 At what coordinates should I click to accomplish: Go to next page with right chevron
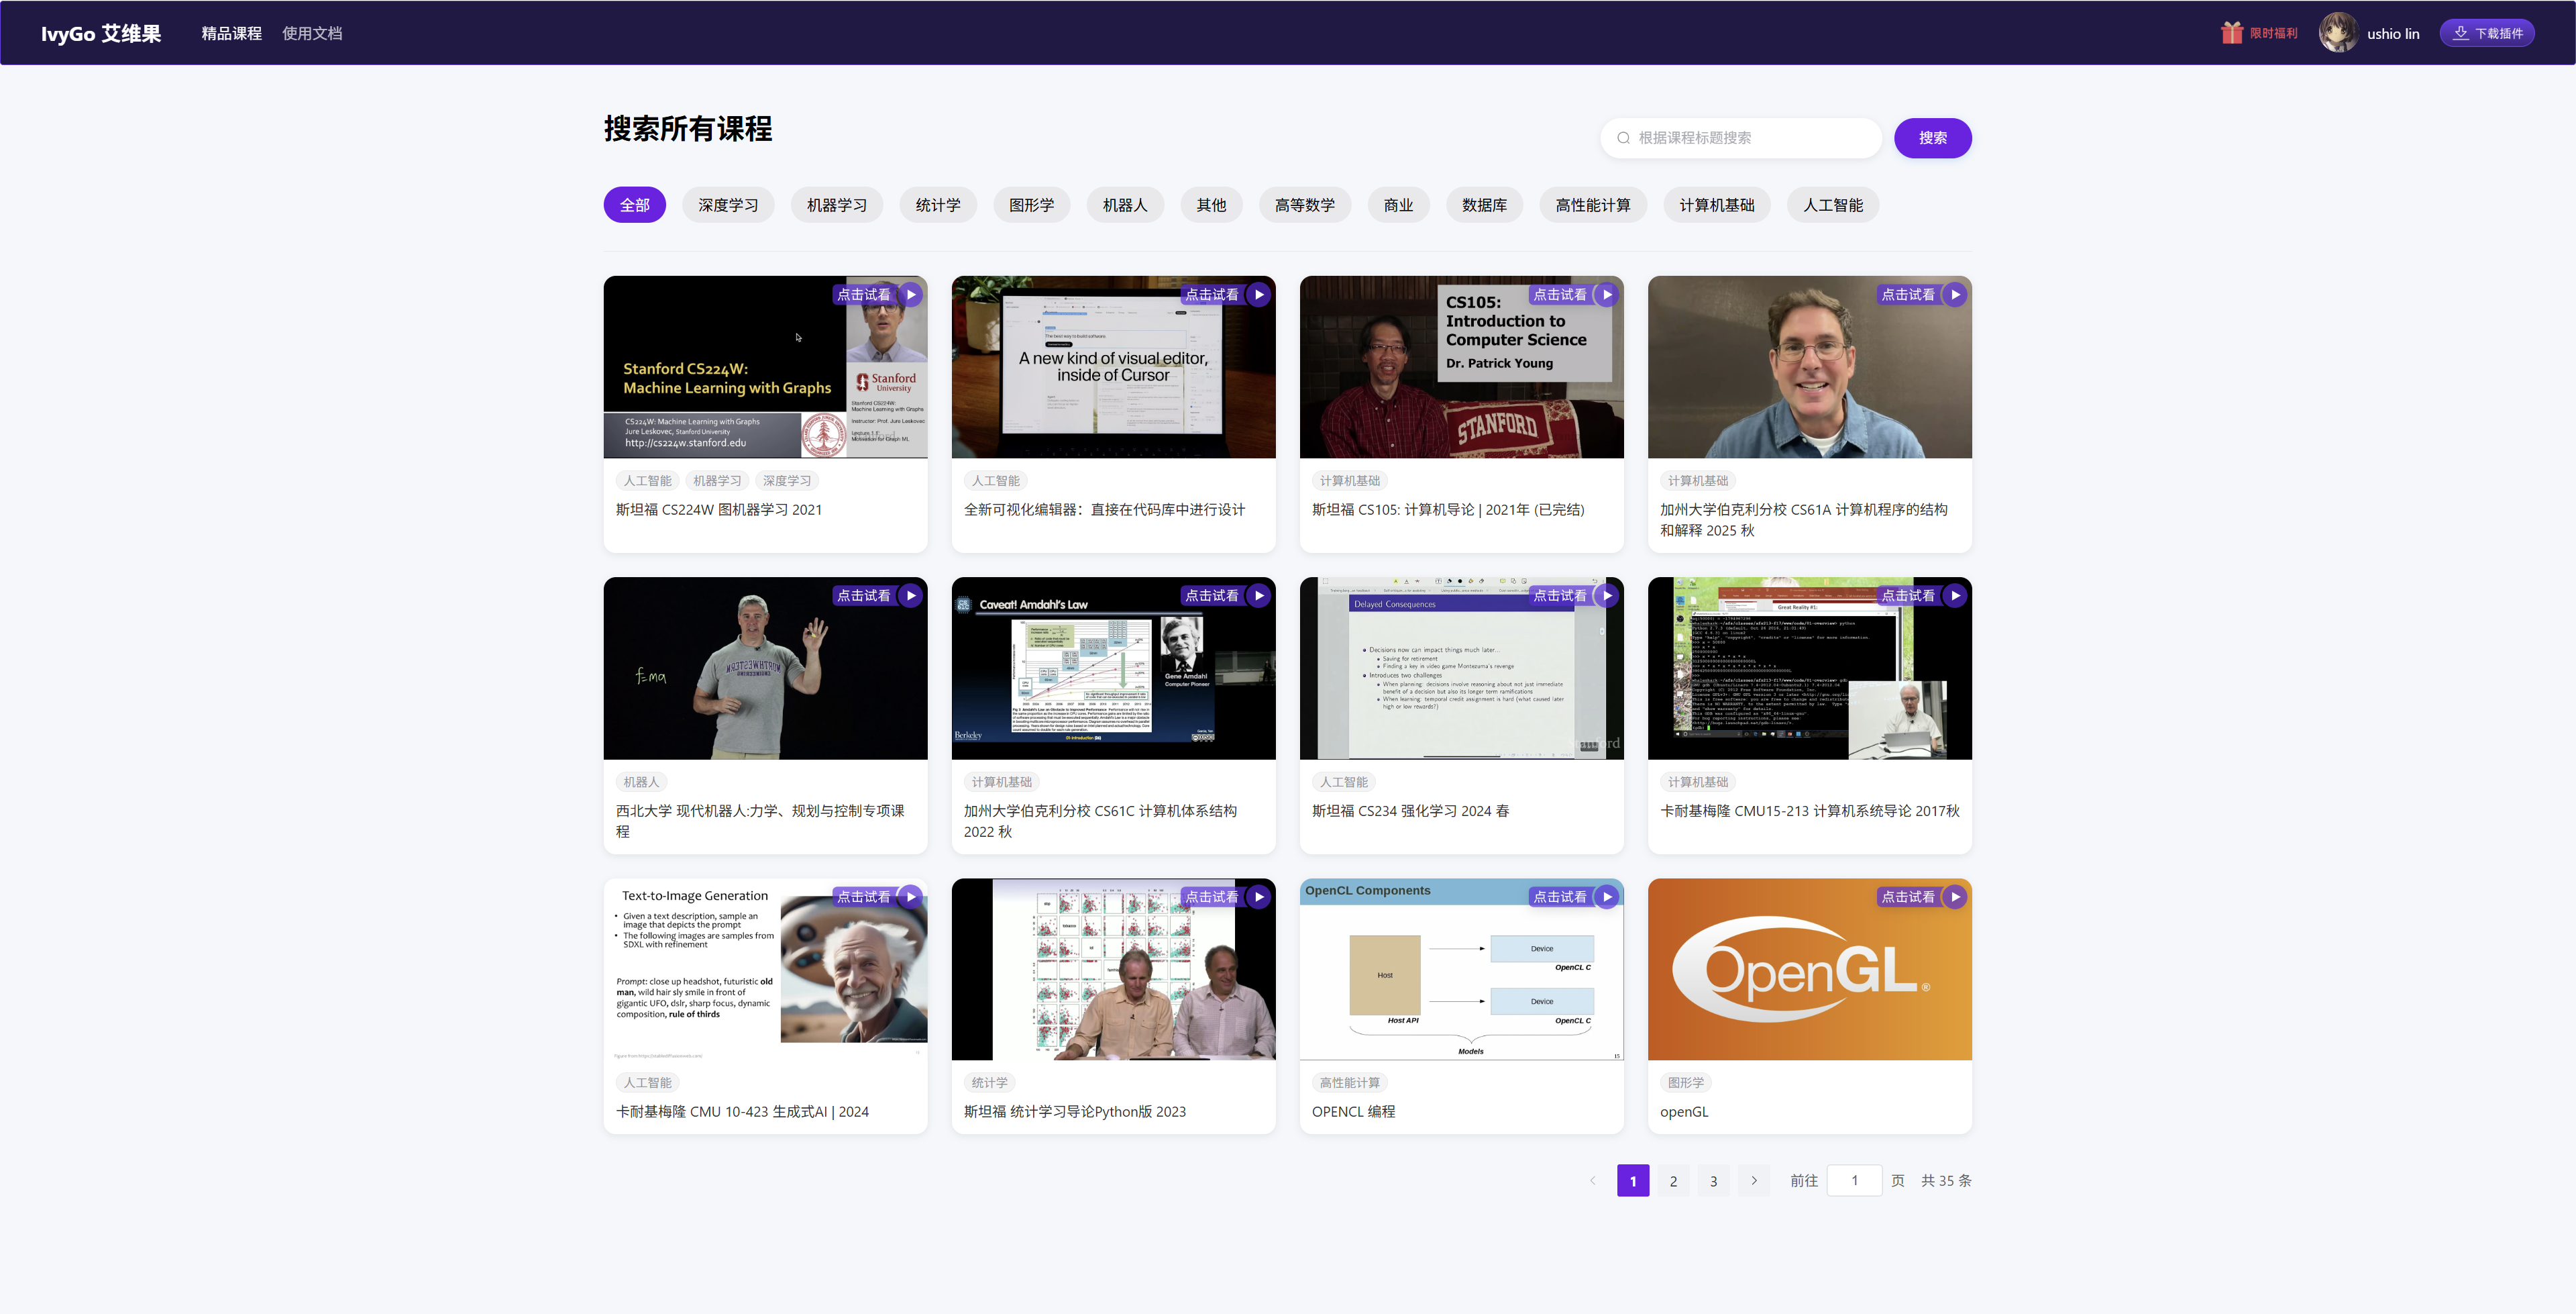1753,1181
